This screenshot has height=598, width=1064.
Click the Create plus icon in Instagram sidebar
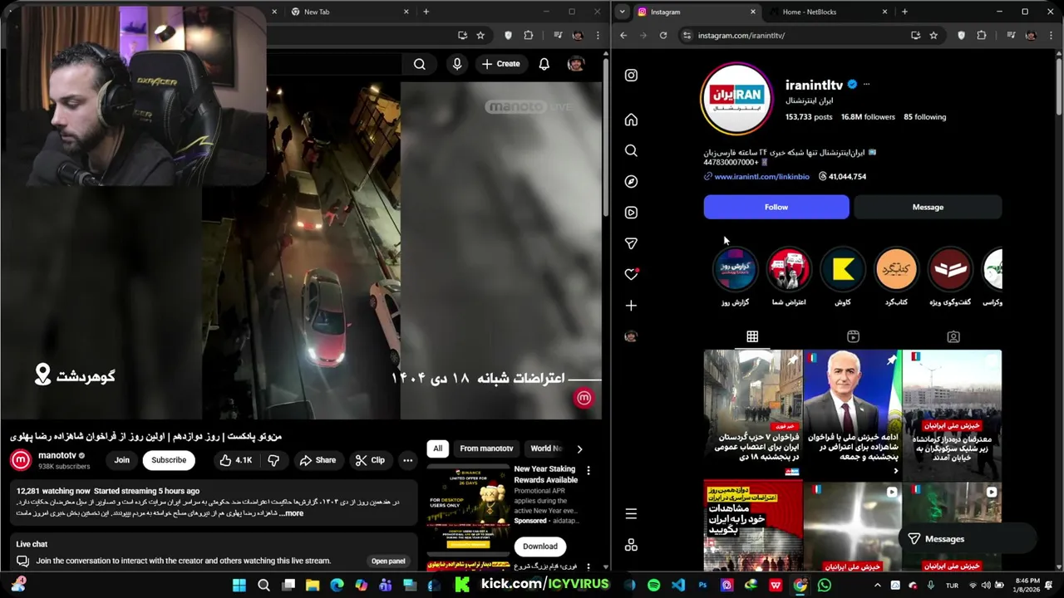631,306
